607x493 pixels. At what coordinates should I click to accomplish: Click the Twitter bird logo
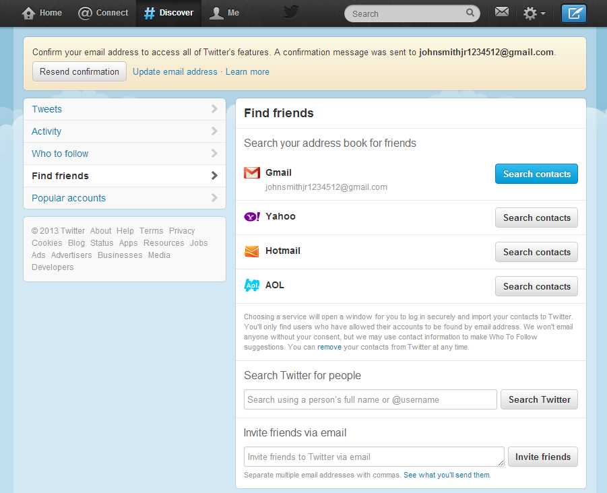[x=291, y=12]
